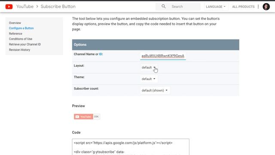275x155 pixels.
Task: Click the ID link next to Channel Name
Action: (x=101, y=54)
